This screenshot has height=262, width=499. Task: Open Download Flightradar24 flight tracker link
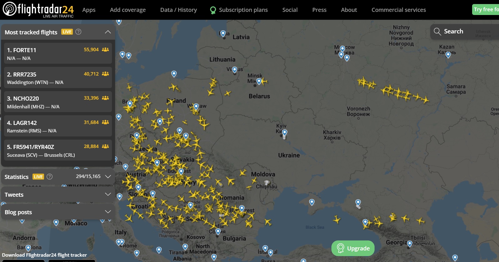[x=44, y=255]
